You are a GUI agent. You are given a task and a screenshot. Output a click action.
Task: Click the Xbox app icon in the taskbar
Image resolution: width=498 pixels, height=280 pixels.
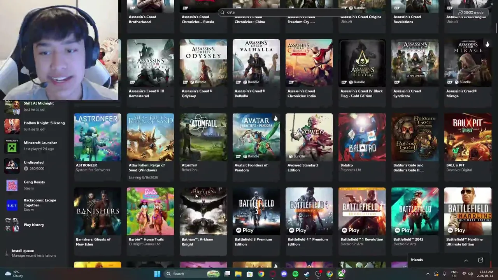click(341, 274)
